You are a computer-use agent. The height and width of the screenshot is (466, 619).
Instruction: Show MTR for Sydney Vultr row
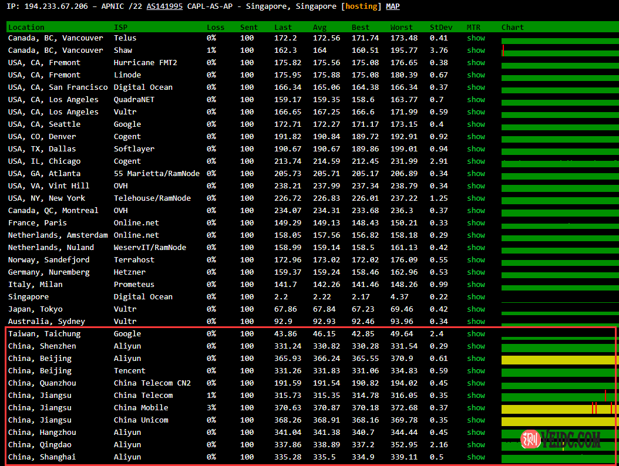(476, 322)
